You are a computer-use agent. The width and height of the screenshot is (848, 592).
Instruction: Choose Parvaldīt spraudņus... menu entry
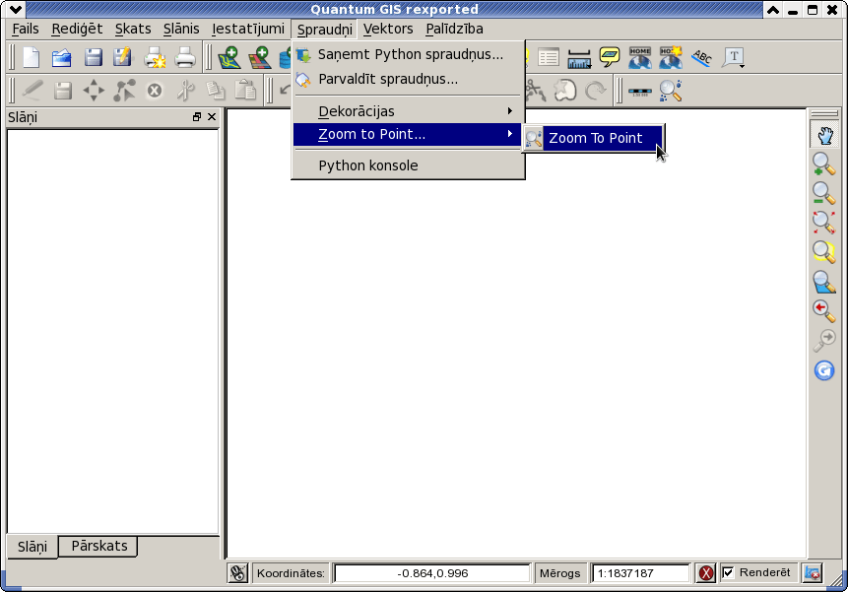click(x=409, y=80)
